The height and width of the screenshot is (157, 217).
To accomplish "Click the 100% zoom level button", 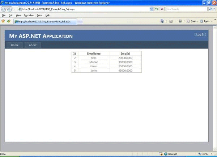I will 203,154.
